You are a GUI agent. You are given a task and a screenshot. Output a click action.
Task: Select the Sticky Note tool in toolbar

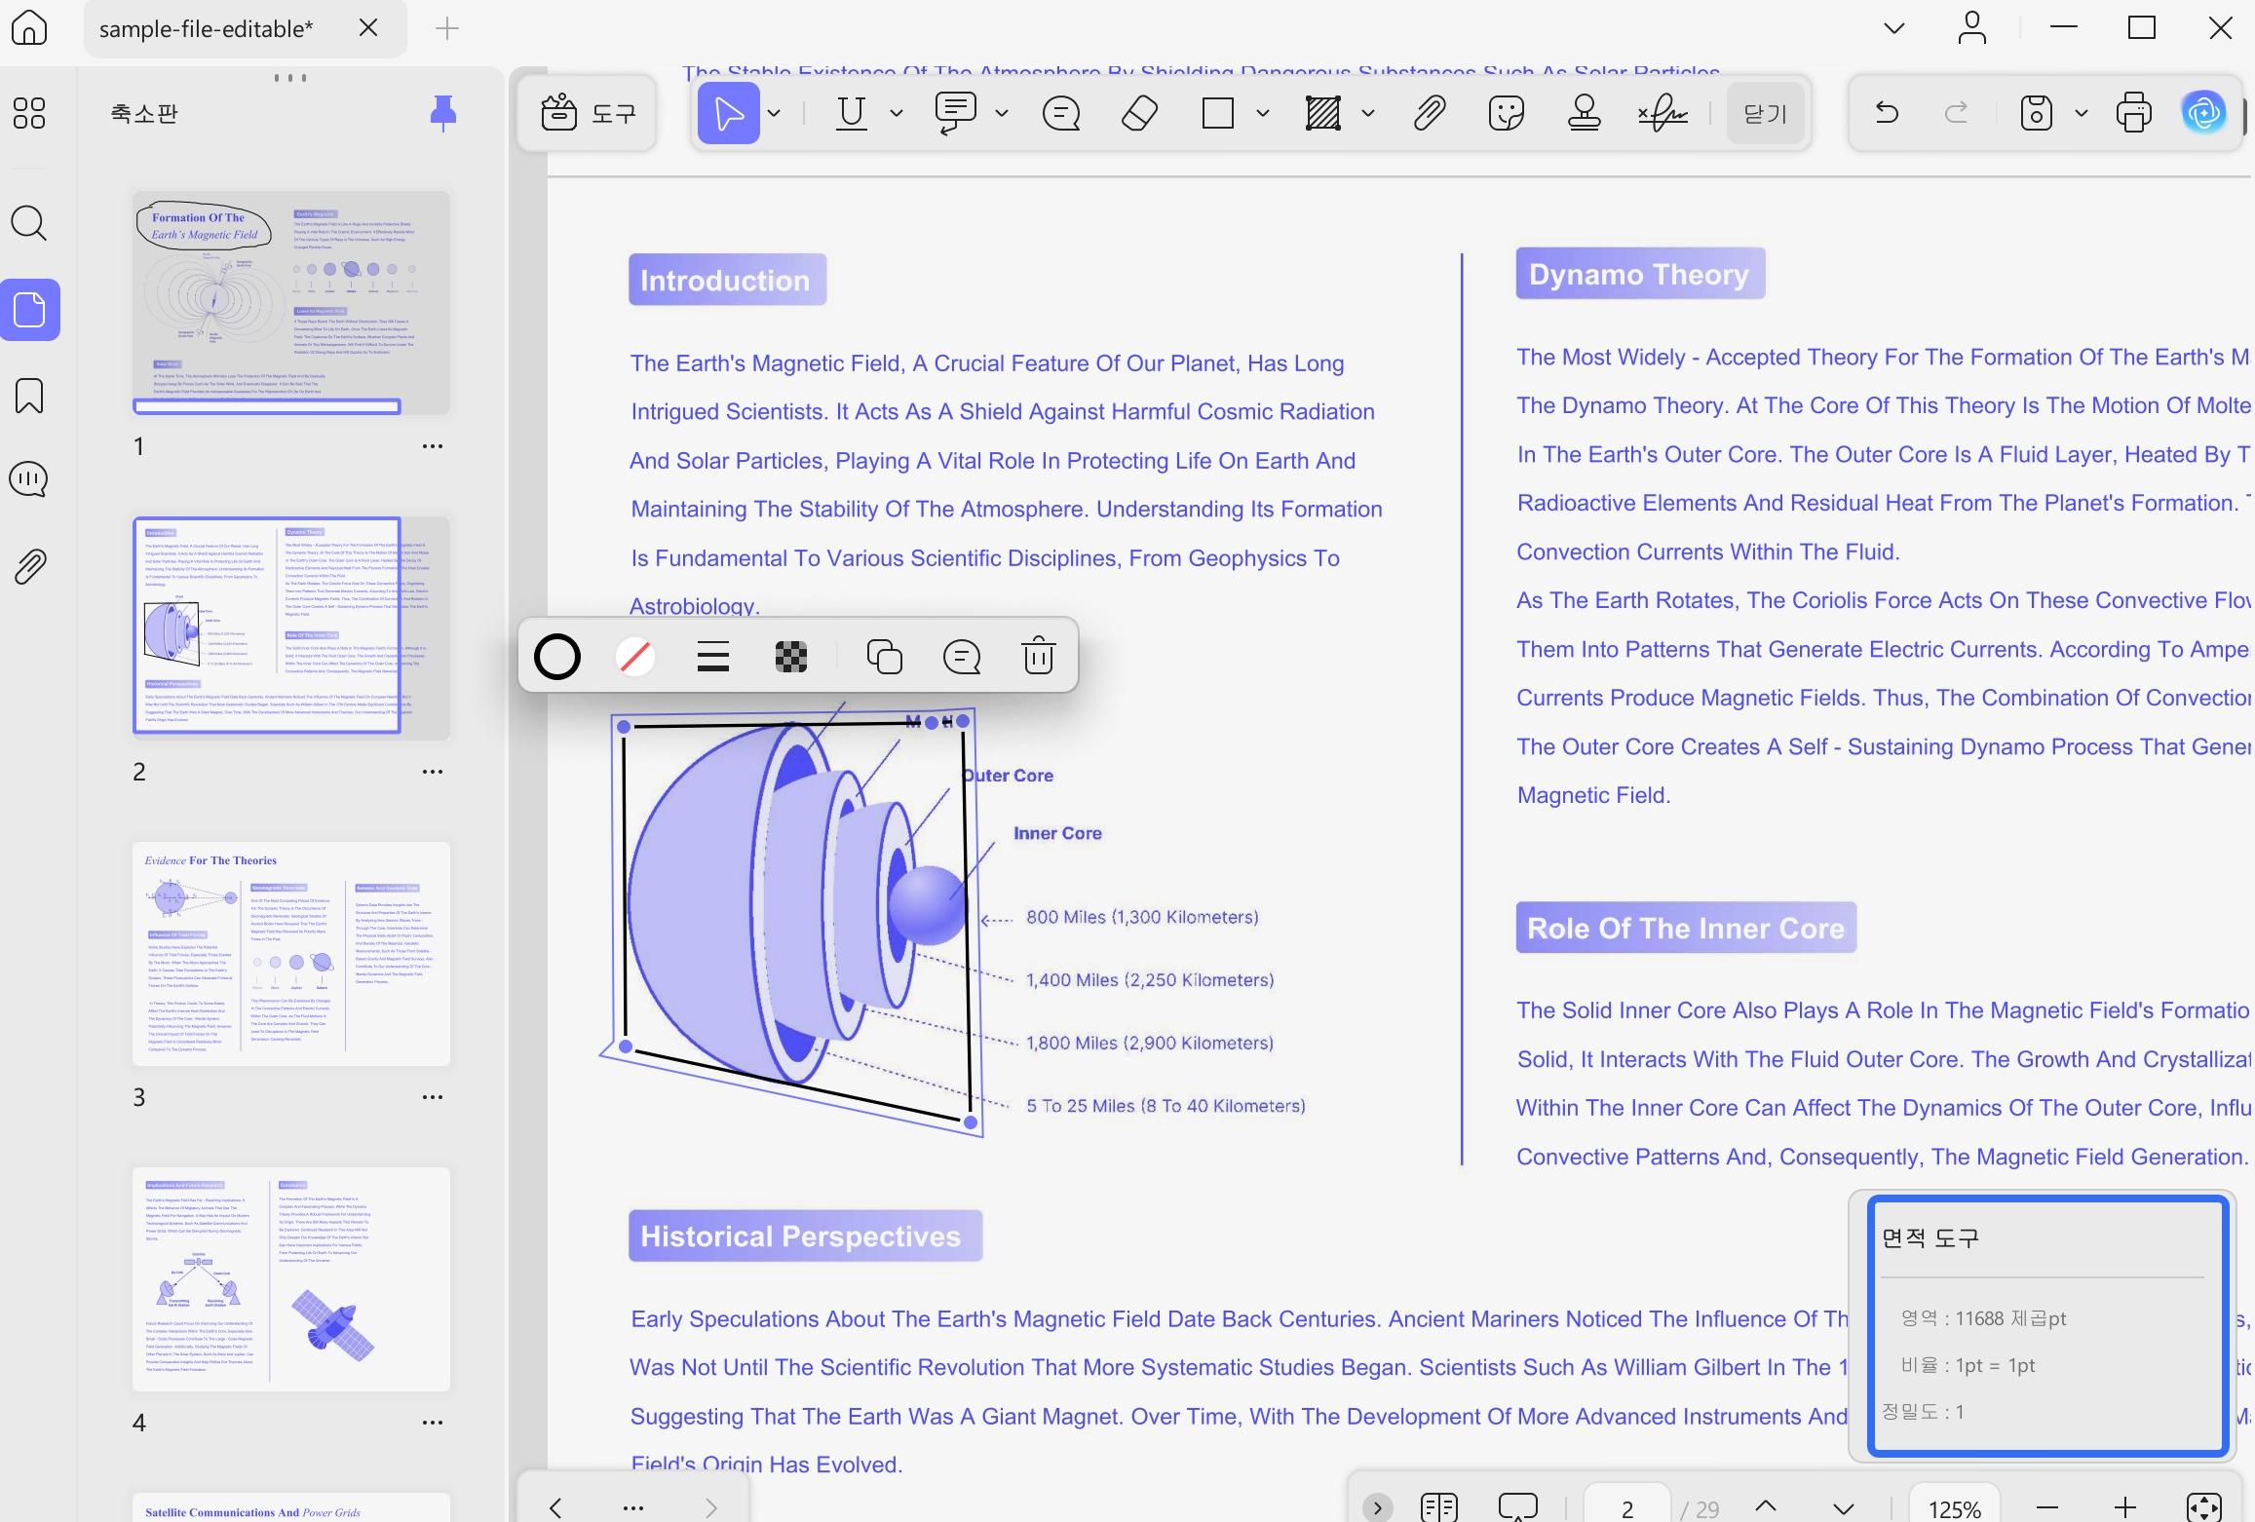point(1061,113)
